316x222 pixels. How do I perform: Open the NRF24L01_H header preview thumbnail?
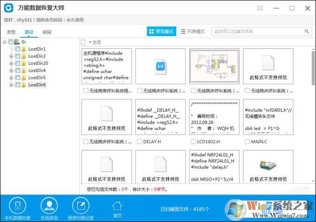(214, 166)
